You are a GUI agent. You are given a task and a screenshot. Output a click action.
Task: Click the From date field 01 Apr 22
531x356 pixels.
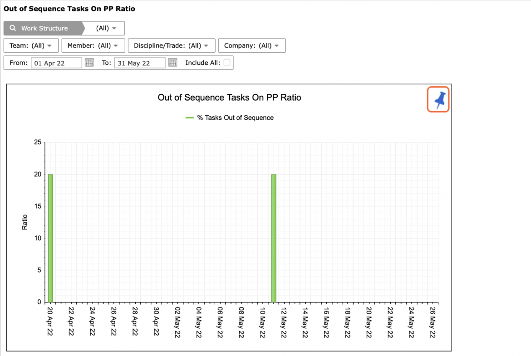(x=56, y=63)
